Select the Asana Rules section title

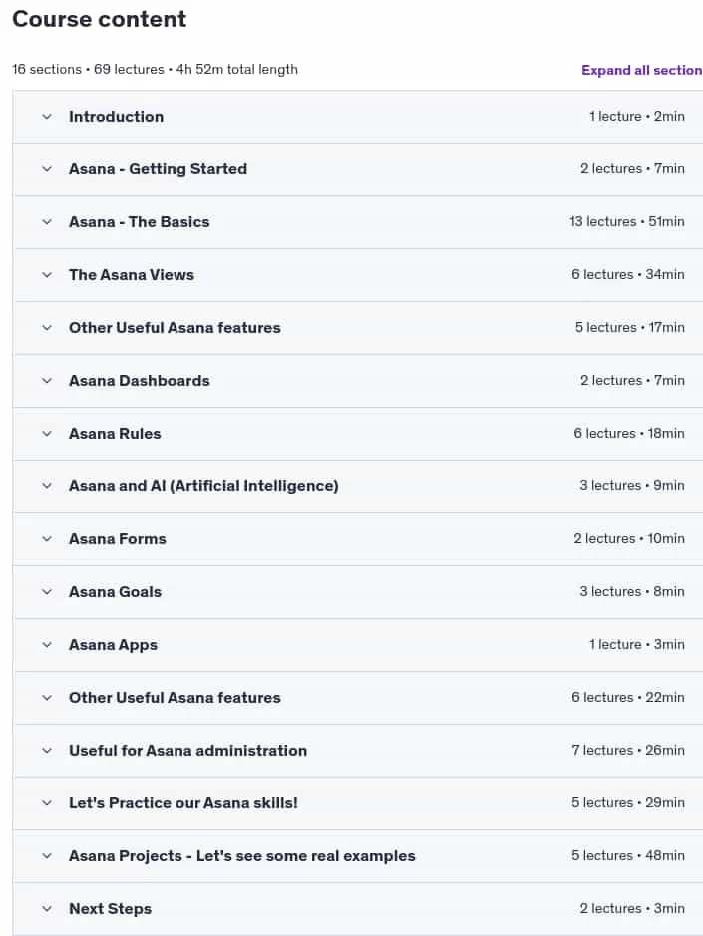pos(115,434)
